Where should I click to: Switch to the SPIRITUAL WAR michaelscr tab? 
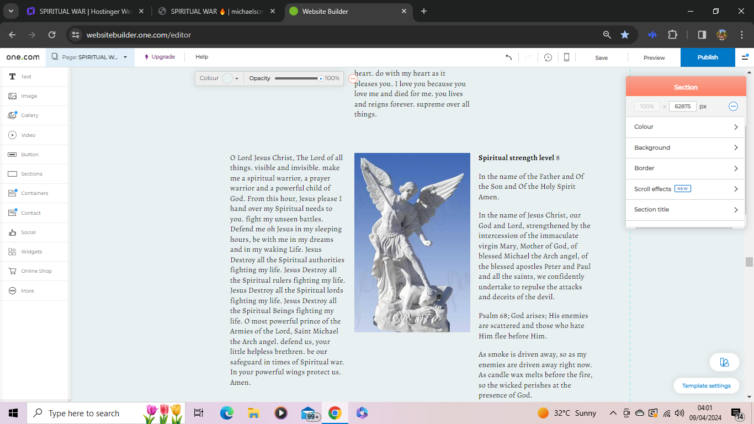click(x=215, y=12)
